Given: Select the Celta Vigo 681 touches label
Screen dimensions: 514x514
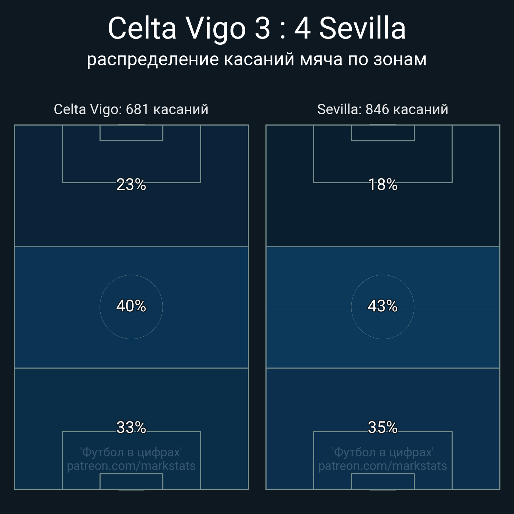Looking at the screenshot, I should pyautogui.click(x=131, y=109).
